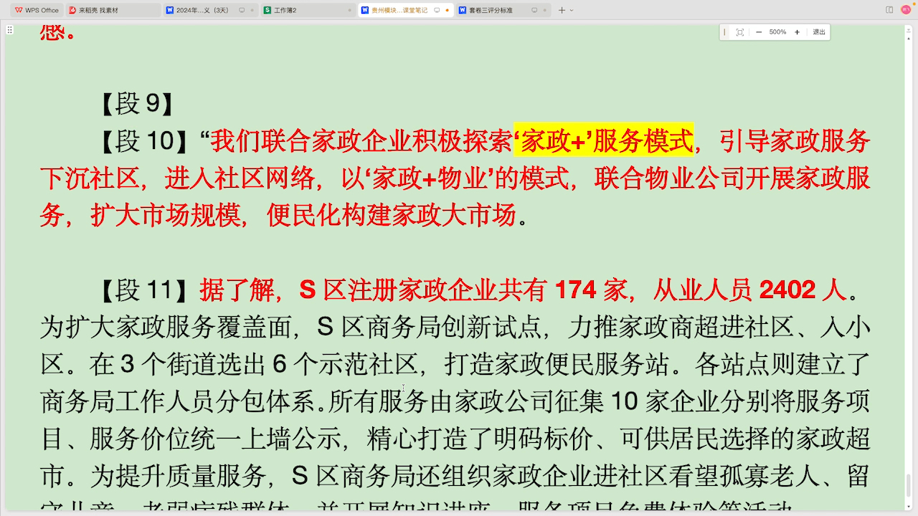
Task: Switch to the 套卷三评分标准 tab
Action: 503,11
